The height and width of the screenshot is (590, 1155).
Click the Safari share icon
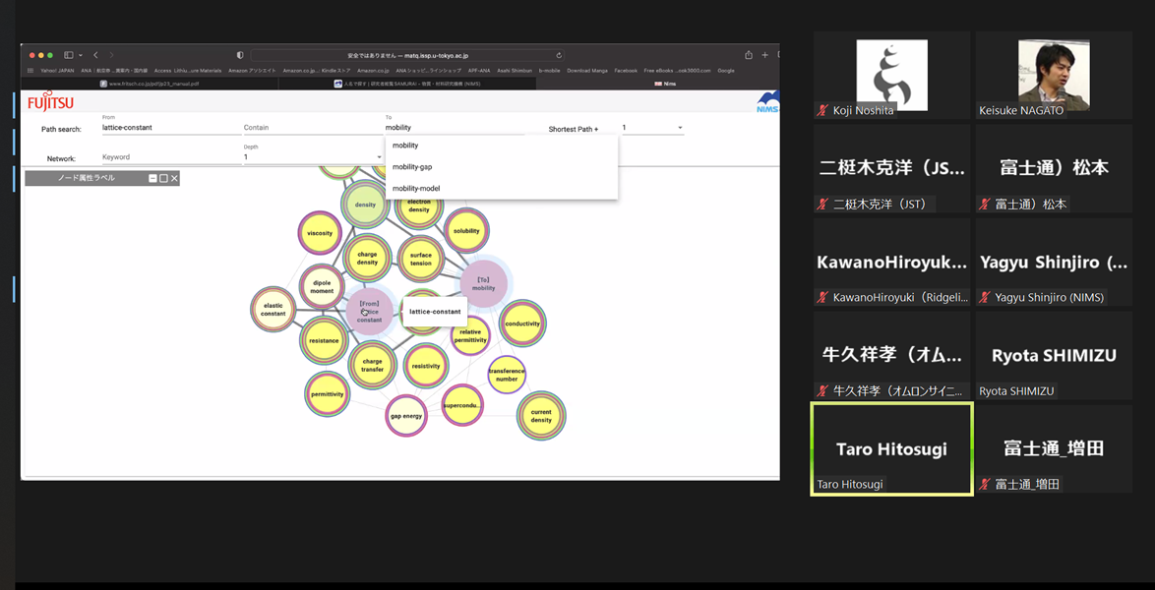pos(749,55)
